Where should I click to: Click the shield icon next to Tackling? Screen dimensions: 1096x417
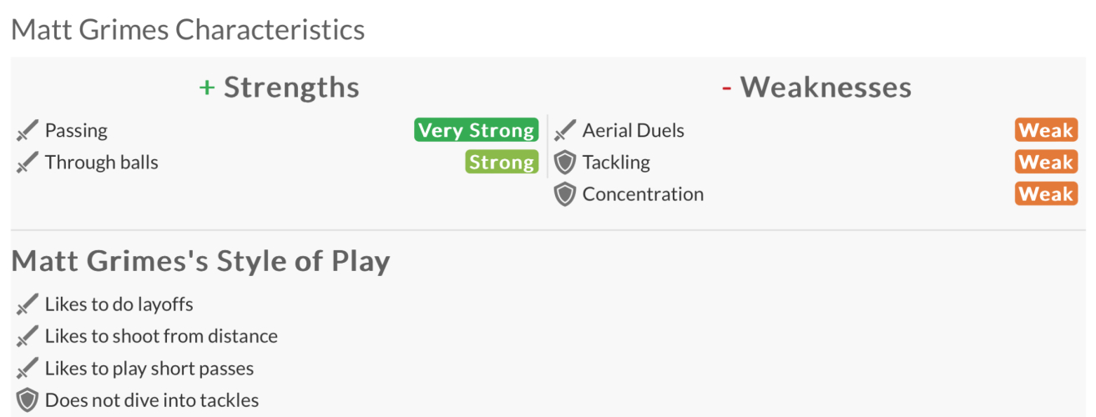point(565,163)
